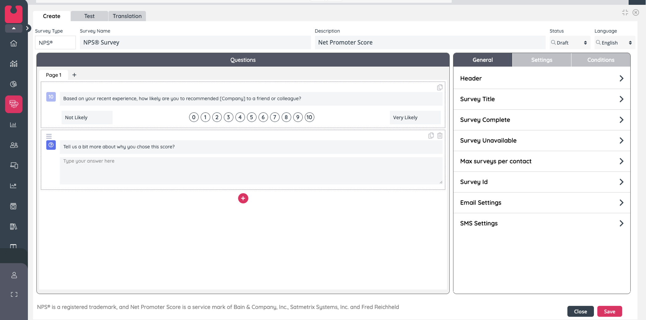
Task: Click the Save button
Action: (x=609, y=311)
